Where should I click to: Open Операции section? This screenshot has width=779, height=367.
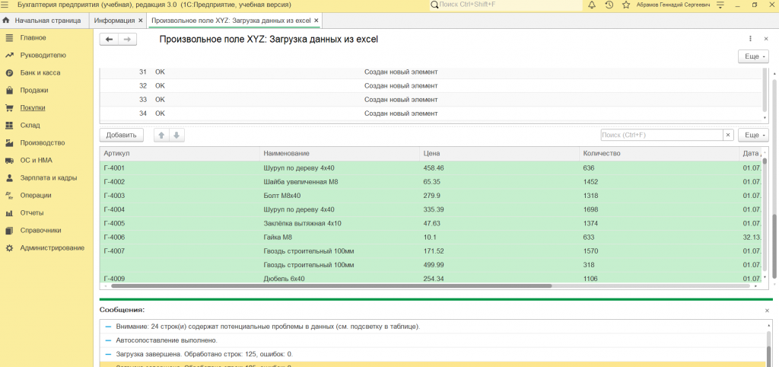pos(36,196)
